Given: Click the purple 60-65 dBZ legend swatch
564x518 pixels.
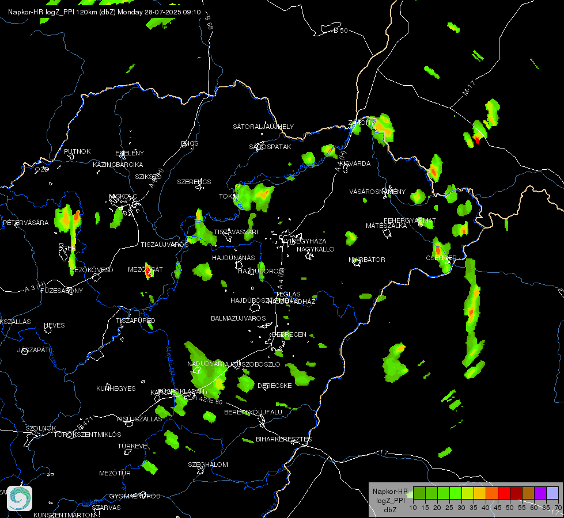Looking at the screenshot, I should (x=540, y=493).
